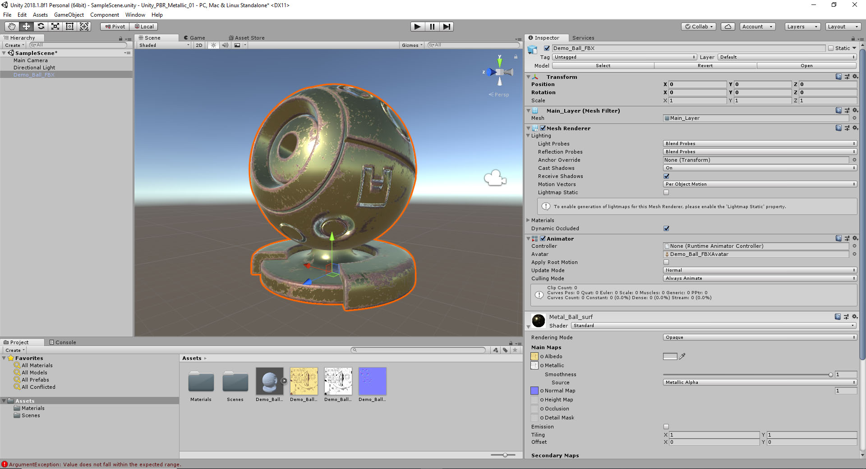Uncheck the Receive Shadows checkbox

(666, 176)
